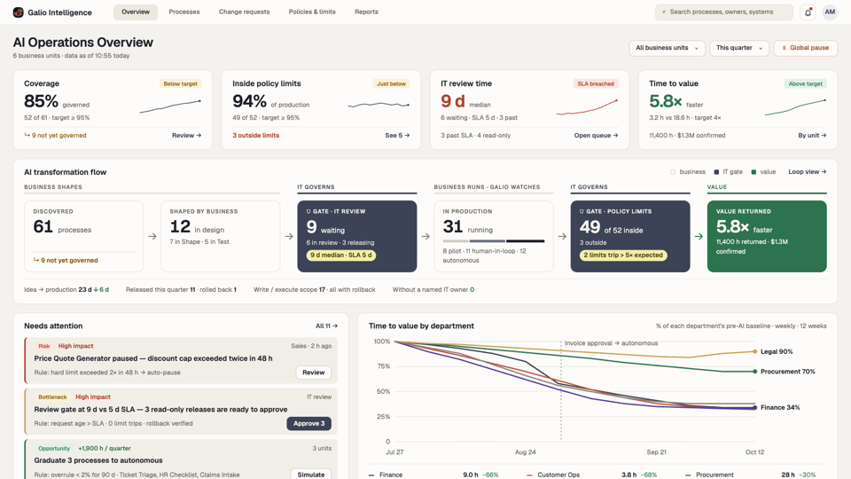Click the Simulate button

[x=311, y=475]
